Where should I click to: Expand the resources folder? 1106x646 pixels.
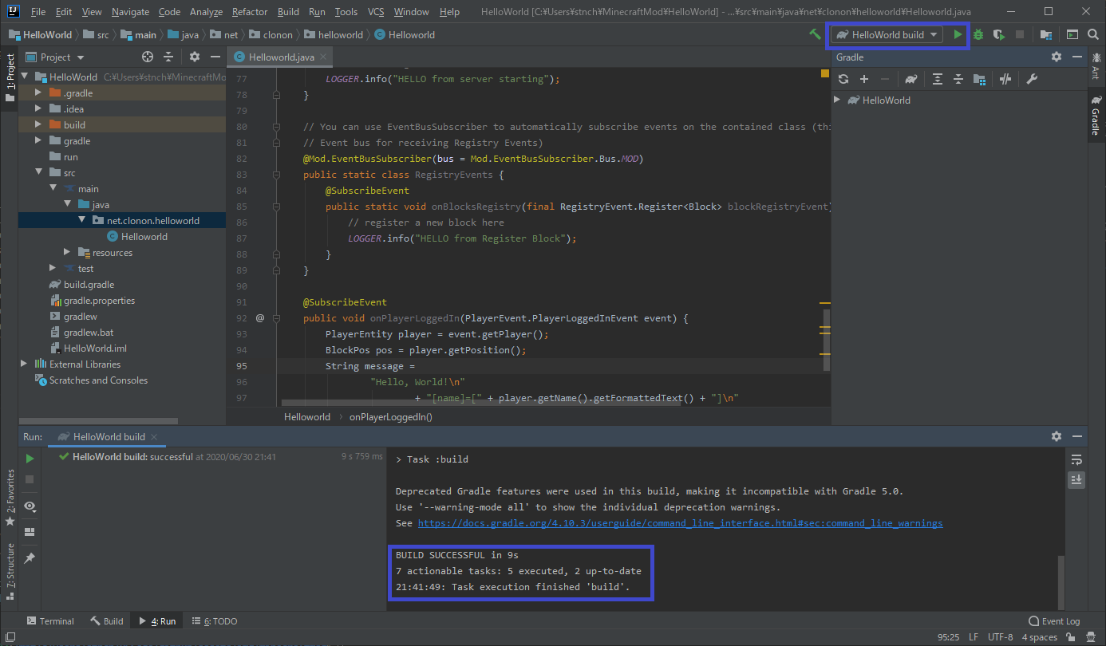[x=67, y=253]
